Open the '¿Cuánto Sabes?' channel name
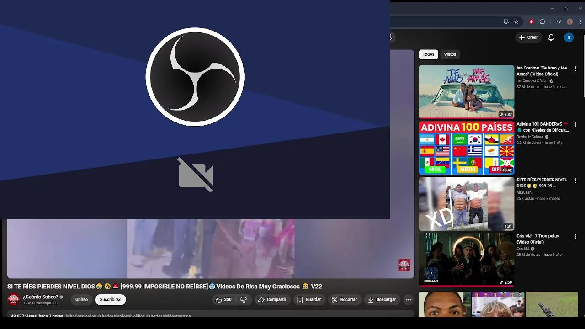 (x=41, y=297)
